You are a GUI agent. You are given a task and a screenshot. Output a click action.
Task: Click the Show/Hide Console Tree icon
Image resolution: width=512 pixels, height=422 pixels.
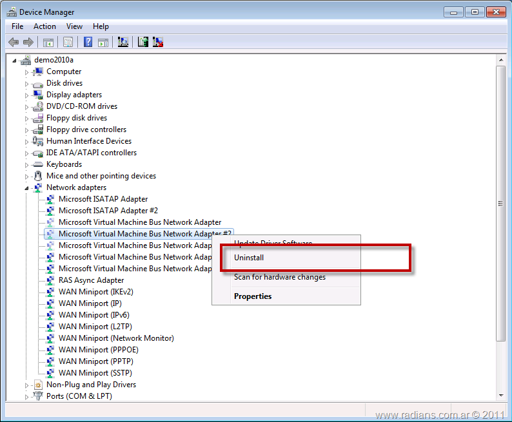(x=48, y=43)
